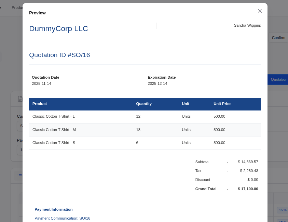
Task: Click the Sandra Wiggins customer name
Action: tap(247, 25)
